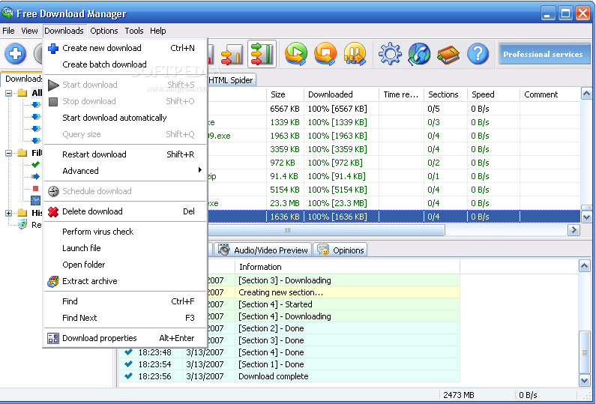The image size is (596, 404).
Task: Select the 23.3 MB download row
Action: tap(394, 203)
